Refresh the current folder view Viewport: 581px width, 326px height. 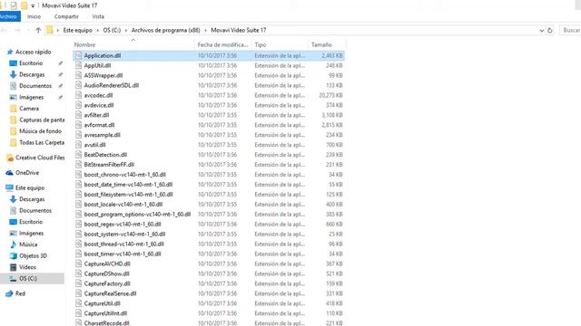tap(550, 30)
